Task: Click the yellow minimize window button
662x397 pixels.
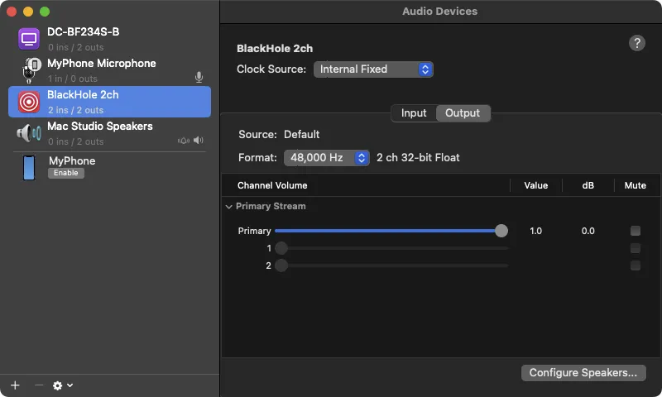Action: [x=28, y=12]
